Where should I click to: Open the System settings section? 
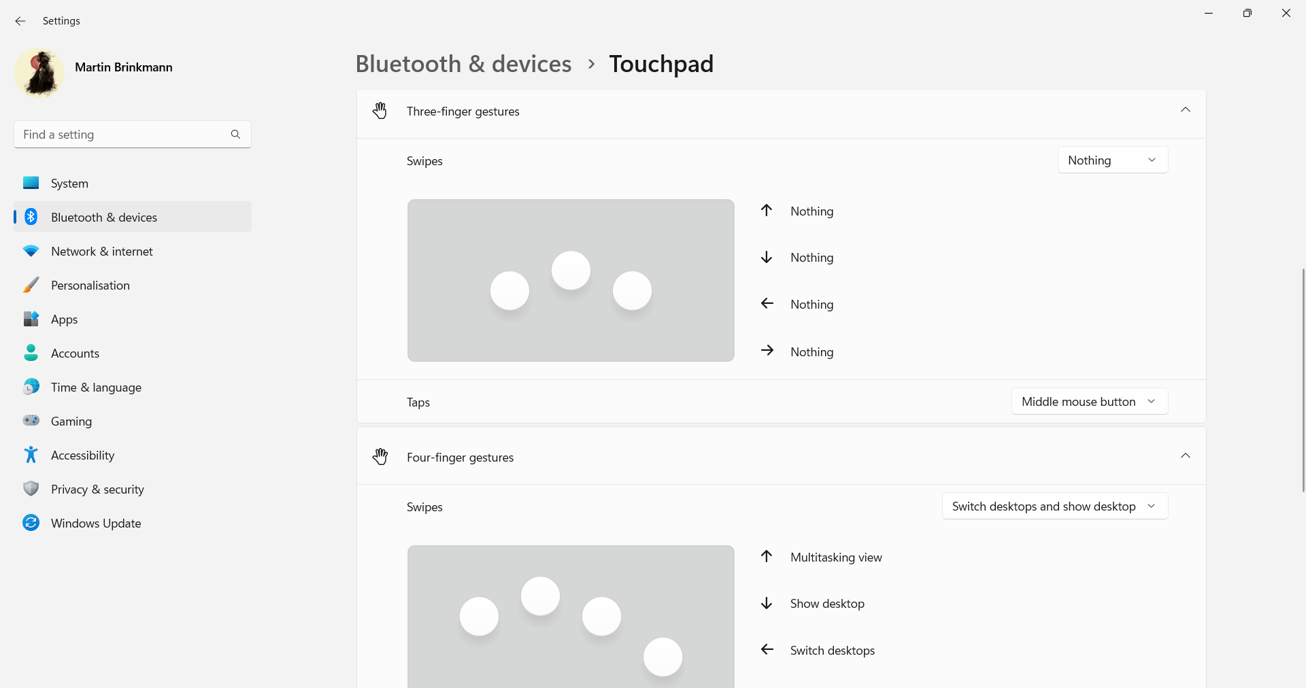click(31, 183)
